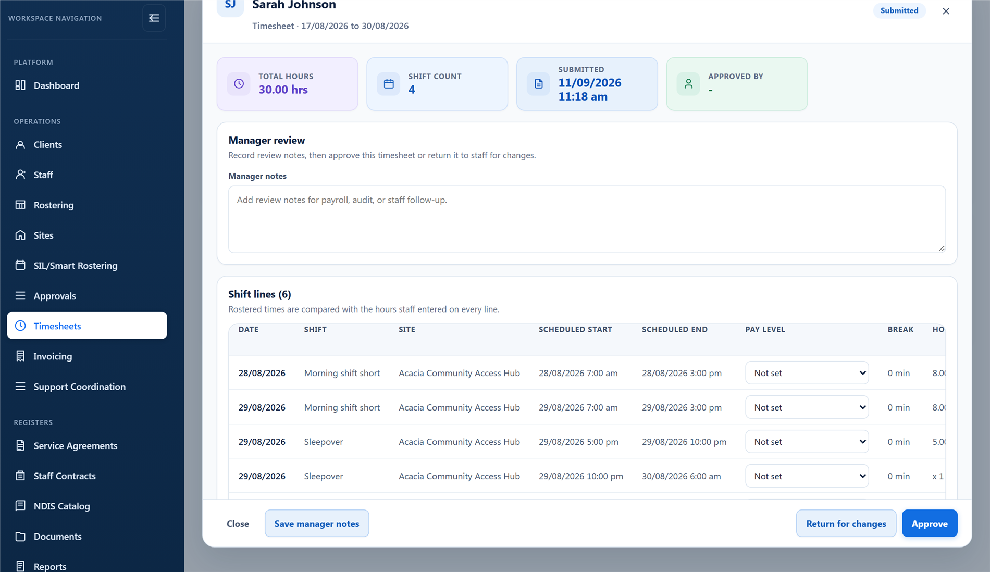This screenshot has height=572, width=990.
Task: Save manager notes
Action: point(317,524)
